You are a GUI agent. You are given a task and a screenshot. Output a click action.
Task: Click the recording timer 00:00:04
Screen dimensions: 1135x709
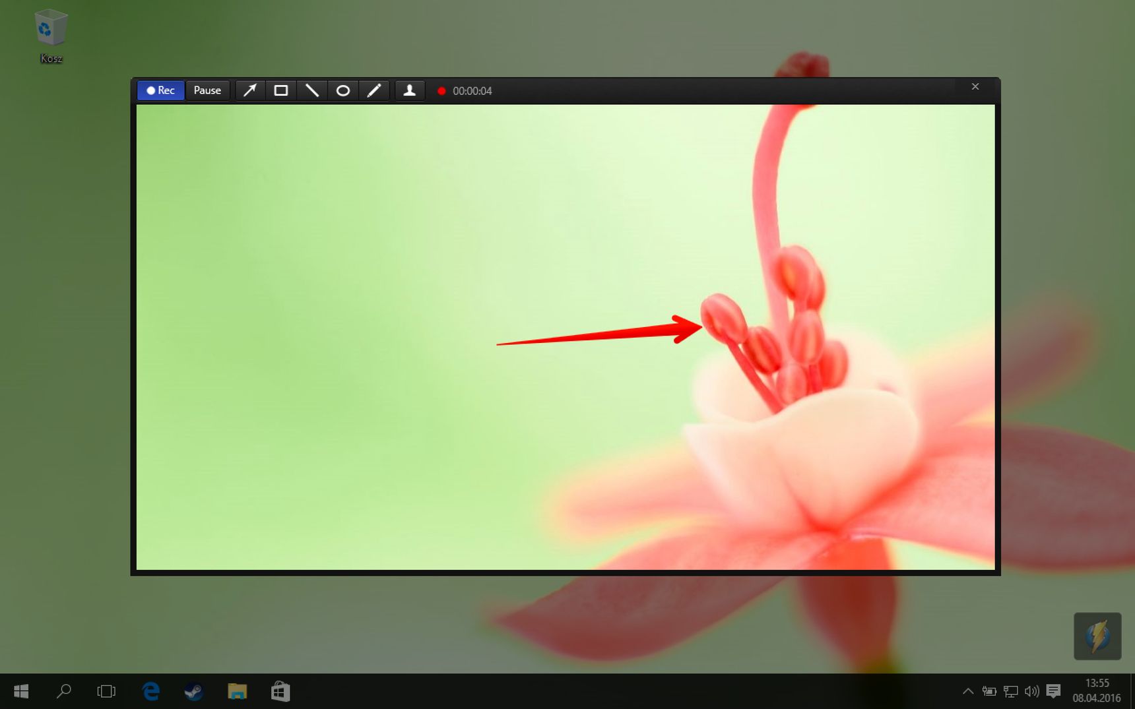pos(472,91)
